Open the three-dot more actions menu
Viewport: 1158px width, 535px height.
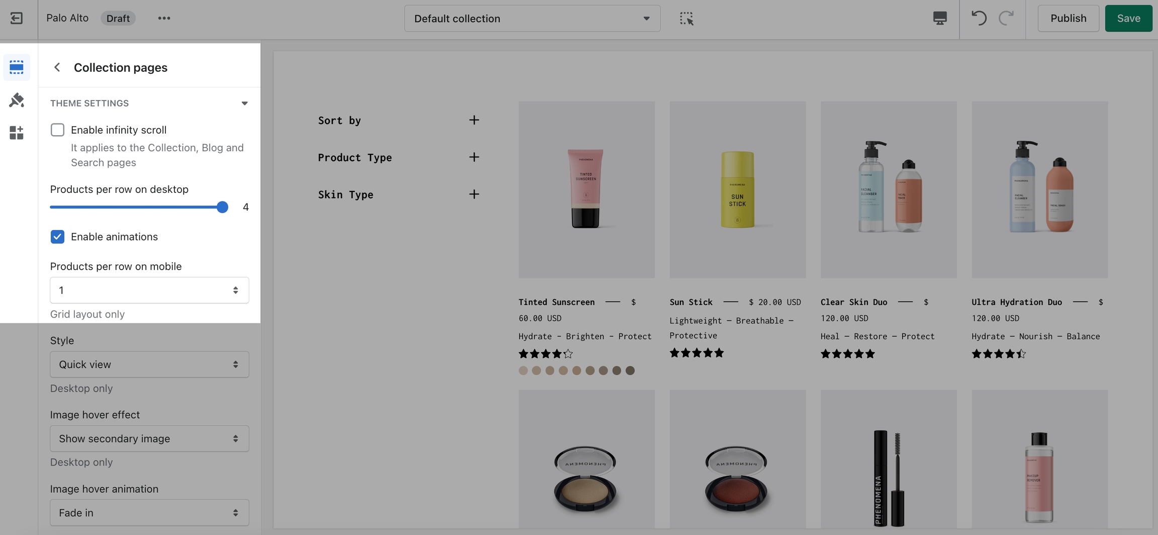pos(164,19)
